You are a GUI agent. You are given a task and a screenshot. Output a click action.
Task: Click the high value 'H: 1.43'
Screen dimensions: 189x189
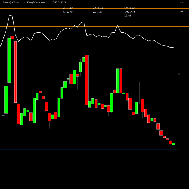point(98,8)
